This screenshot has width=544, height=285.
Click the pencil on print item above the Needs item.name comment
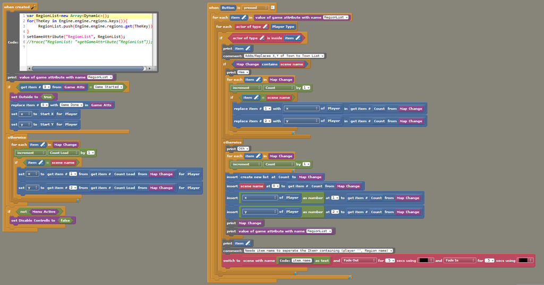click(x=248, y=243)
